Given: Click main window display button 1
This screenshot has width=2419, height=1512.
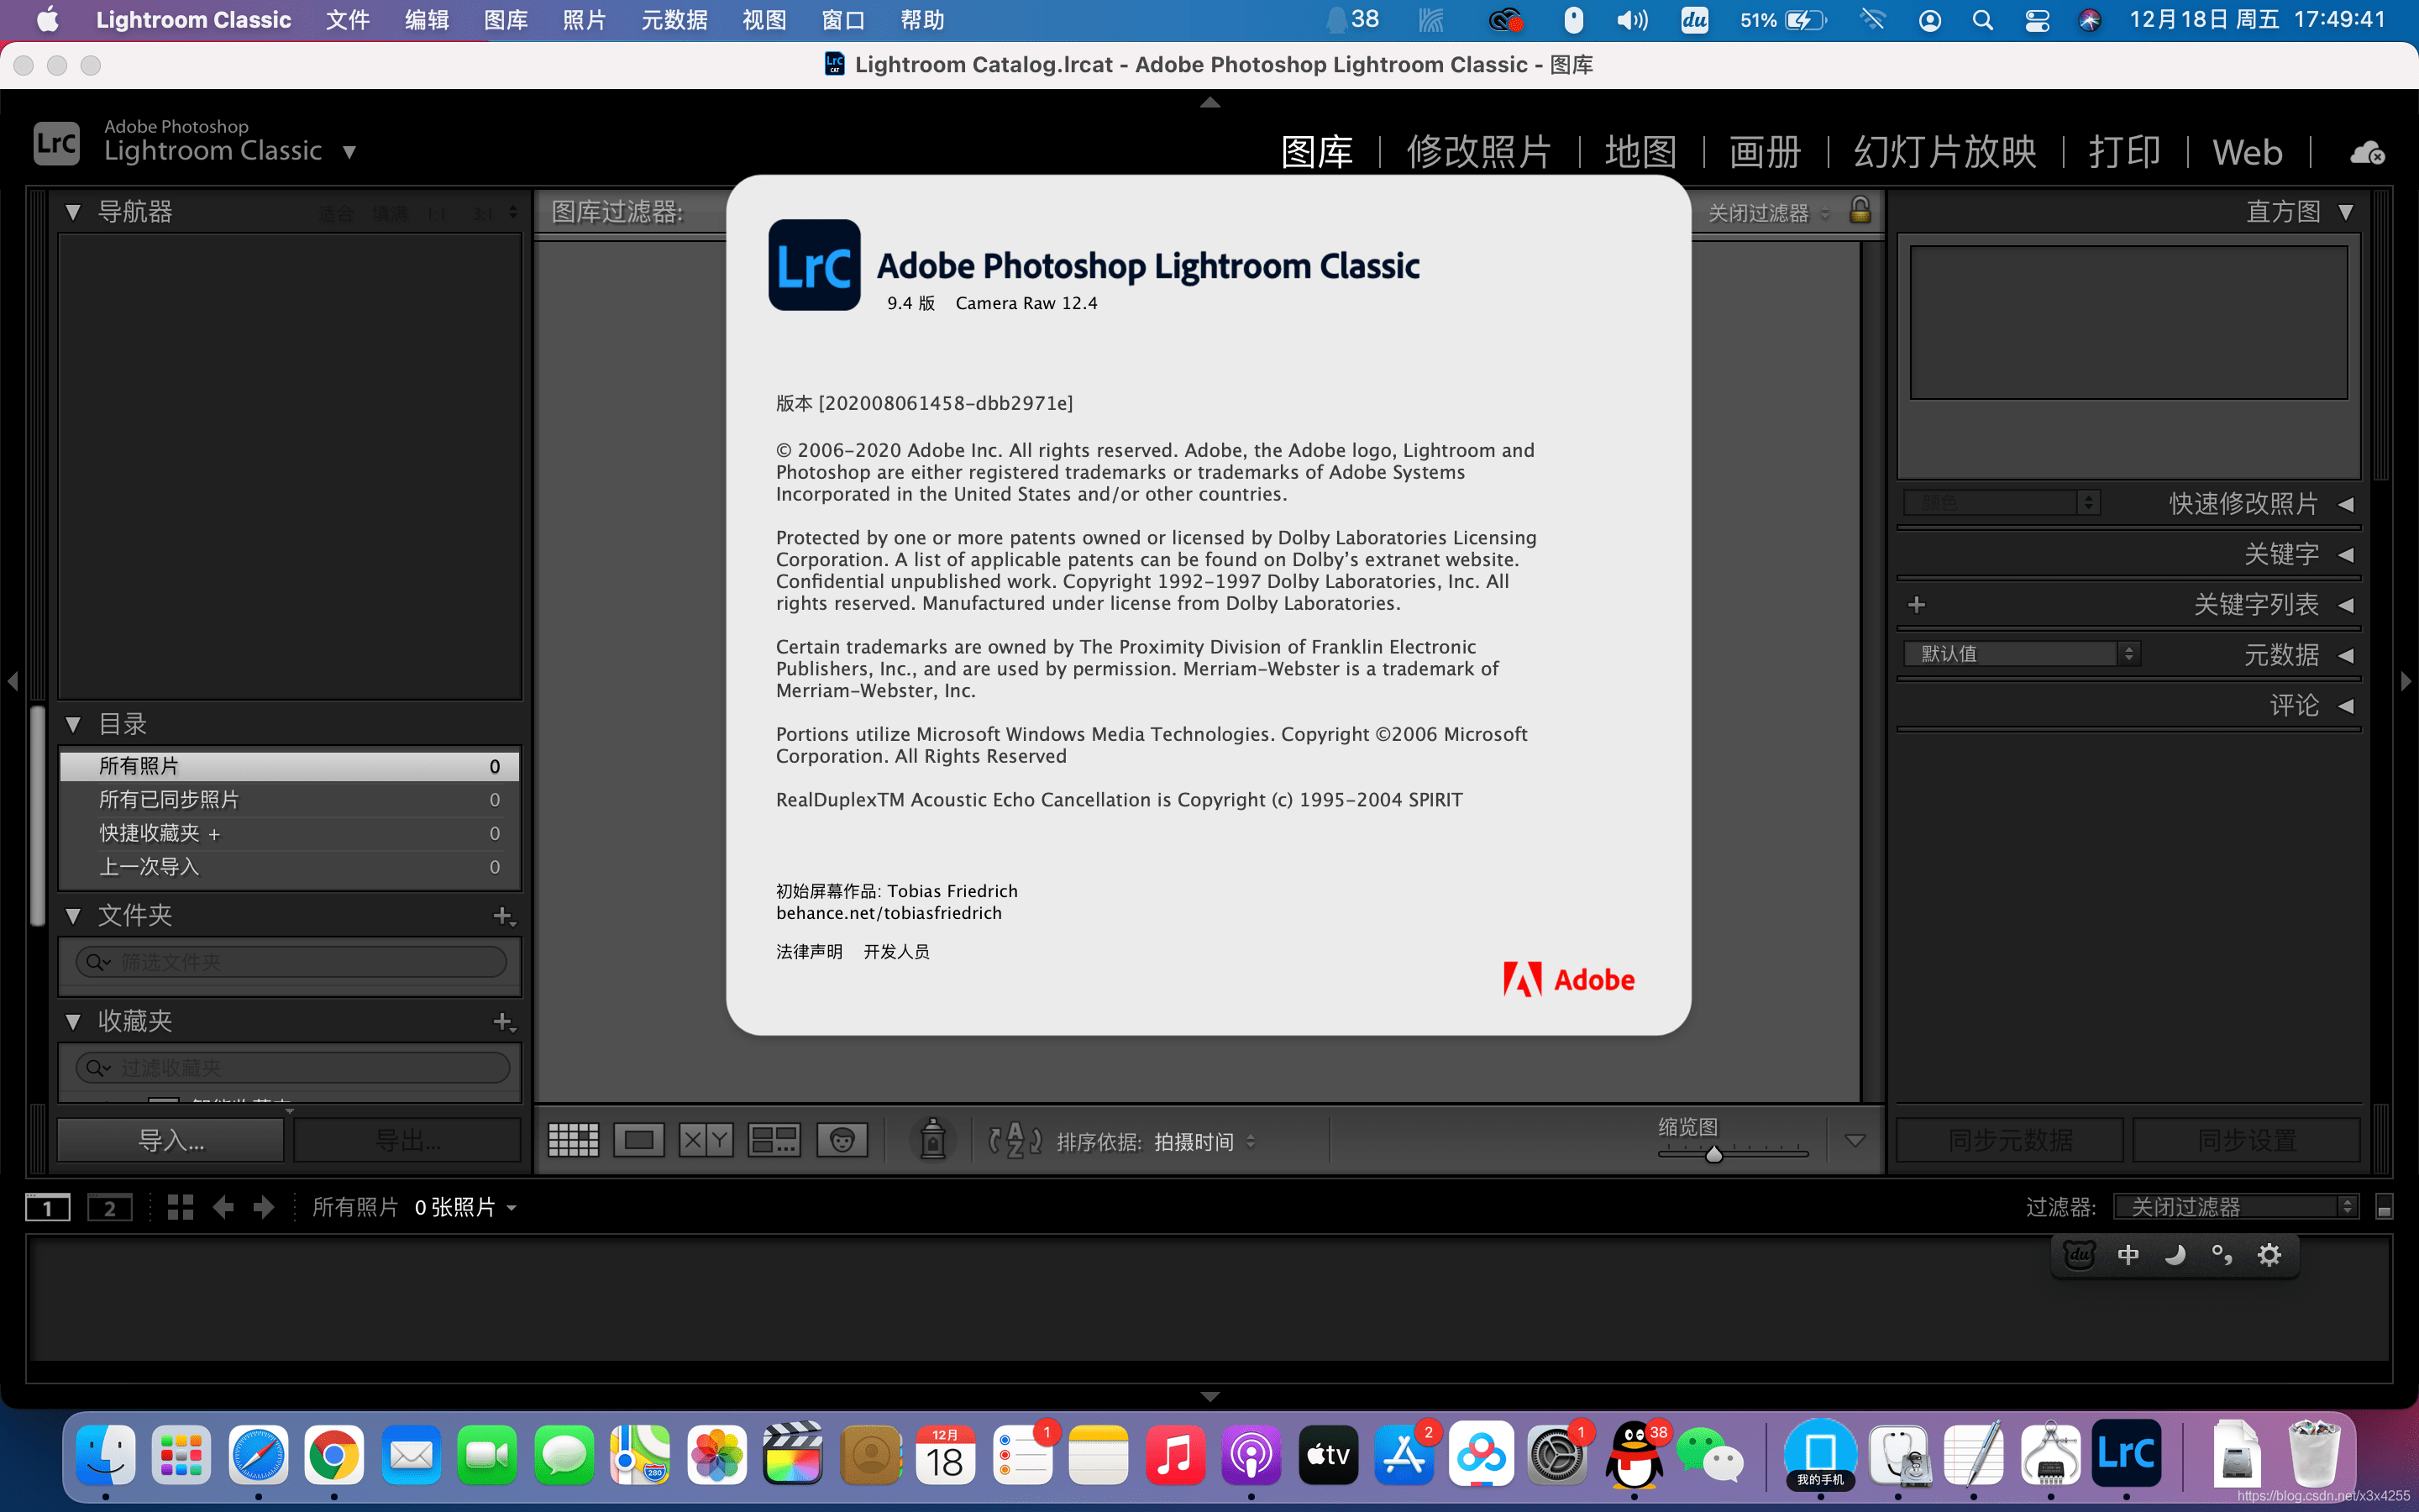Looking at the screenshot, I should click(x=47, y=1207).
